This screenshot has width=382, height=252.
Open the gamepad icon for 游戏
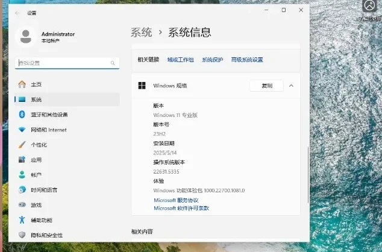(x=22, y=205)
